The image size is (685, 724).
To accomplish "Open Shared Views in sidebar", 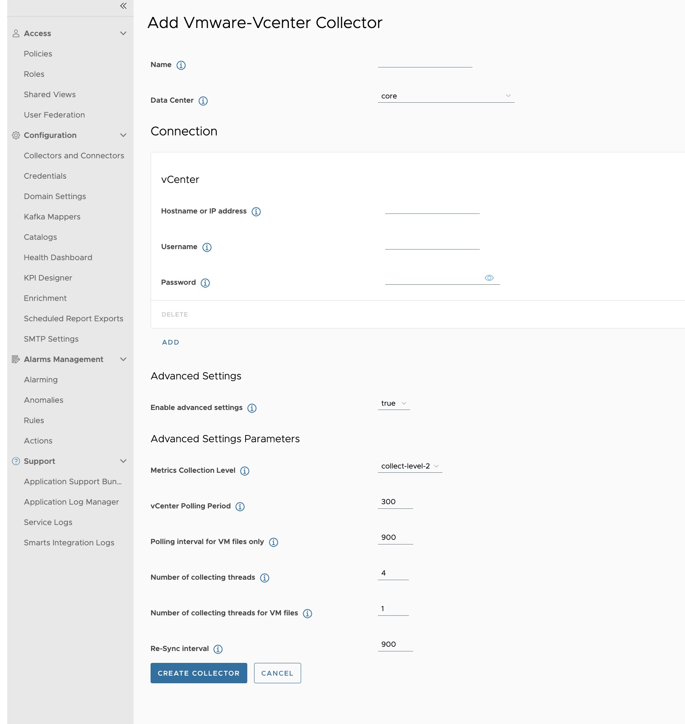I will (50, 95).
